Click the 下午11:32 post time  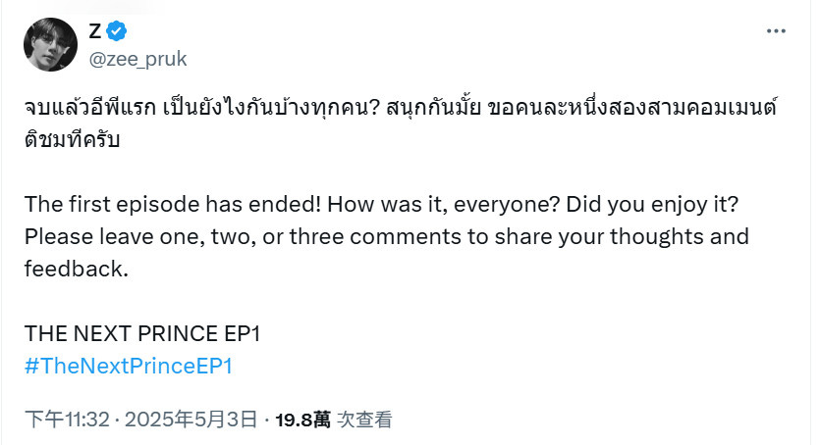coord(67,419)
